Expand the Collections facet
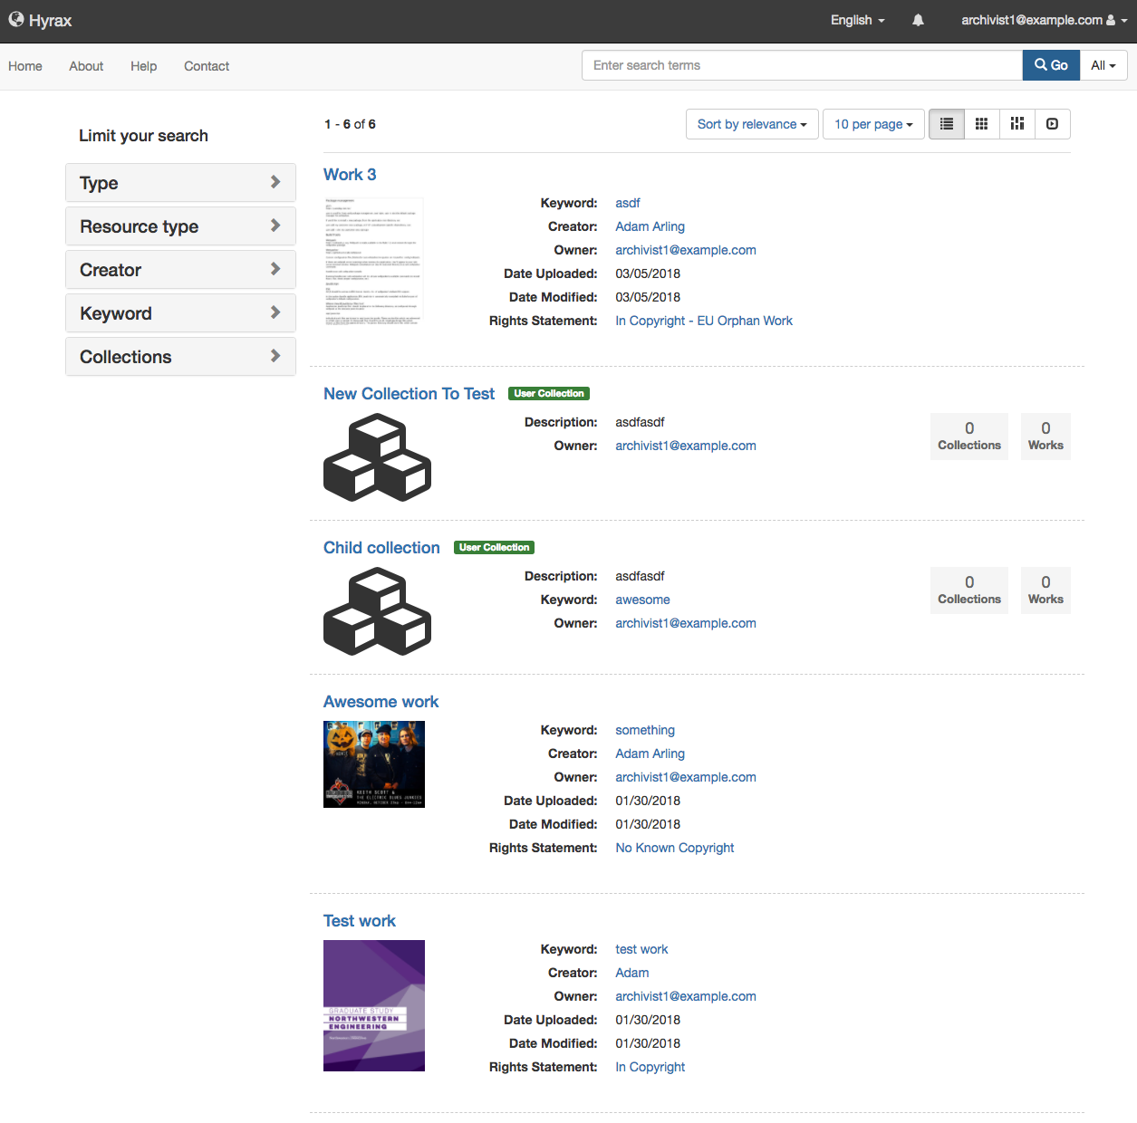This screenshot has height=1123, width=1137. 180,357
